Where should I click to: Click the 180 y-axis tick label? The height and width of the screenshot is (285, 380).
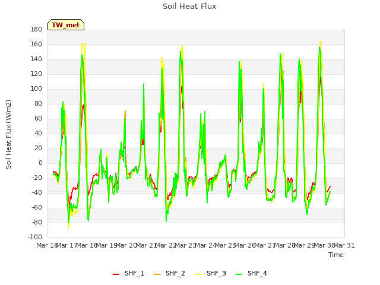coord(36,29)
